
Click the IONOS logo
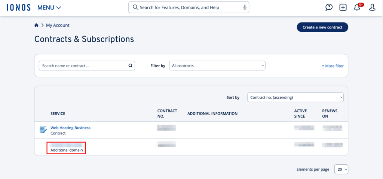[x=18, y=7]
